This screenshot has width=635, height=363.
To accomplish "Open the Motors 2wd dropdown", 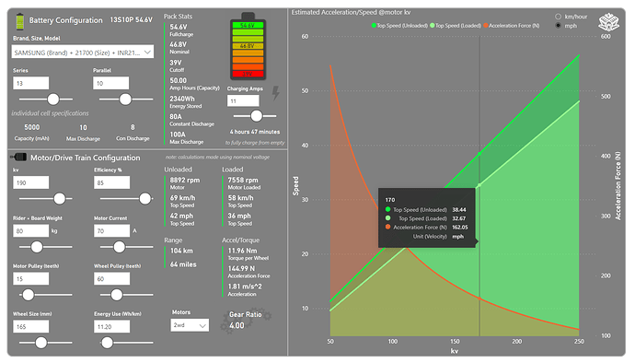I will pos(190,325).
